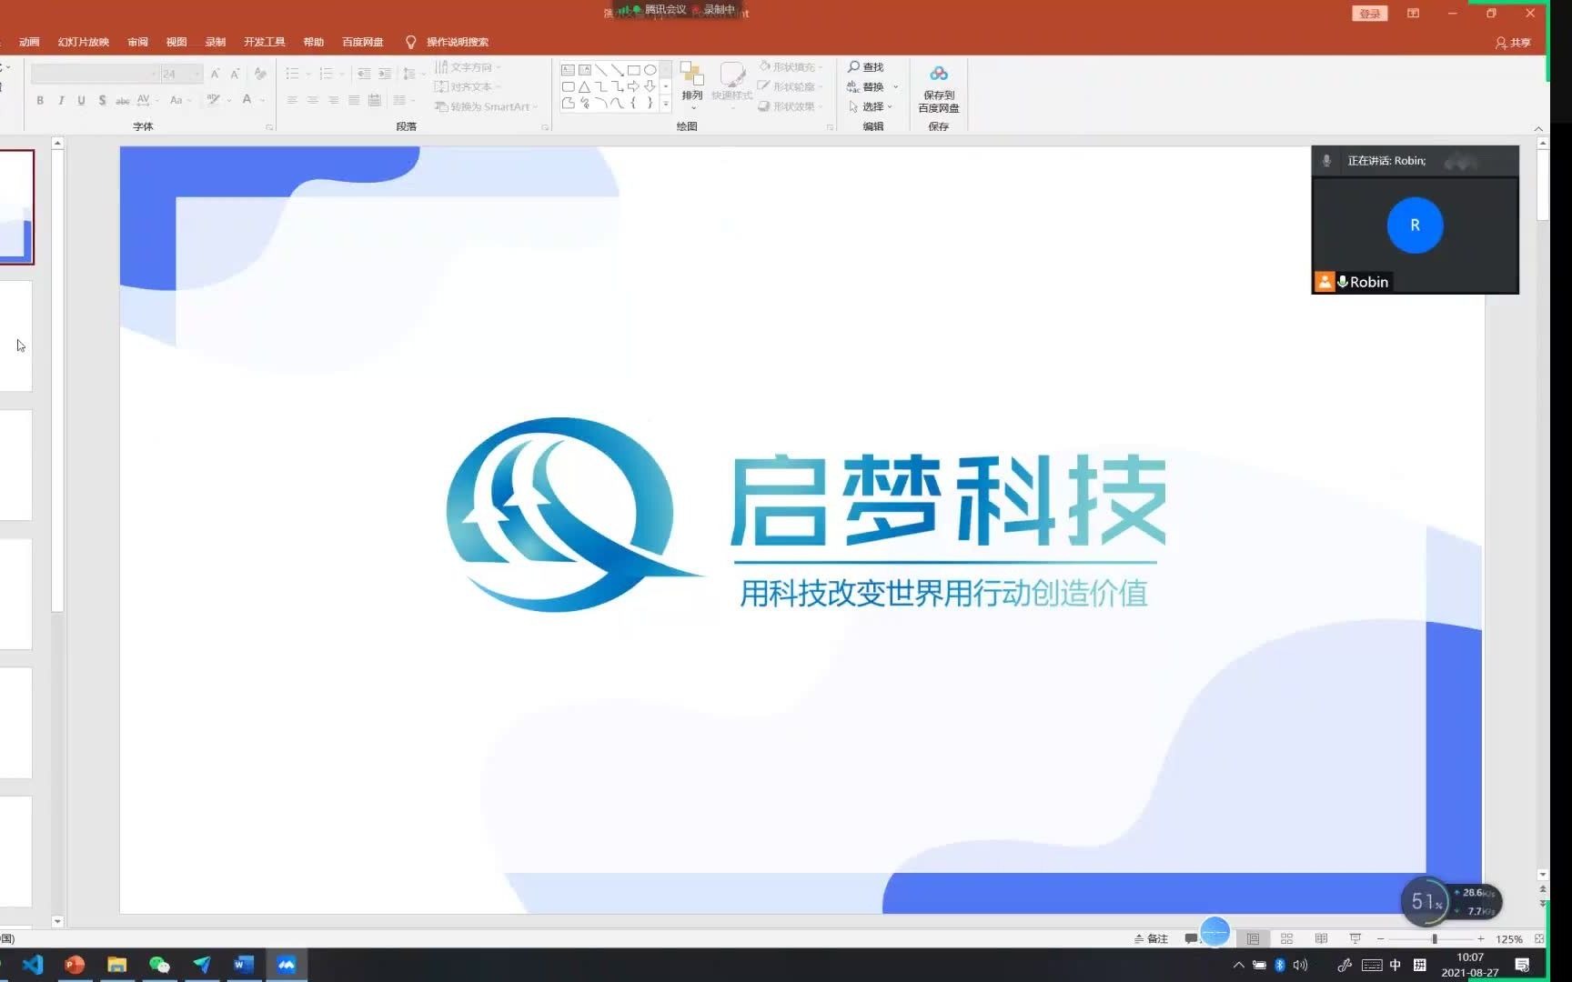Switch to Reading view icon

tap(1321, 938)
